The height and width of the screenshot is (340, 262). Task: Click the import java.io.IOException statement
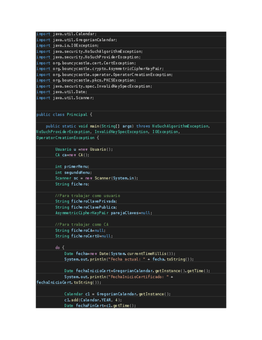pyautogui.click(x=67, y=46)
